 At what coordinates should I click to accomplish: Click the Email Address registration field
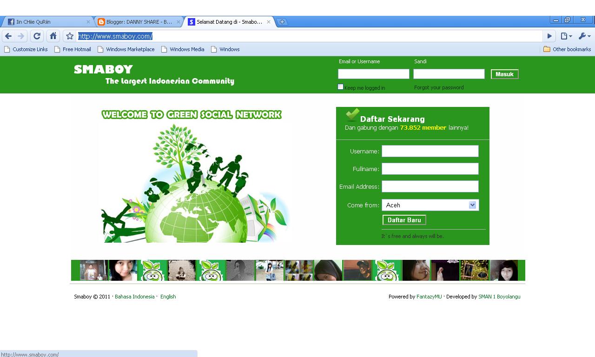(430, 186)
